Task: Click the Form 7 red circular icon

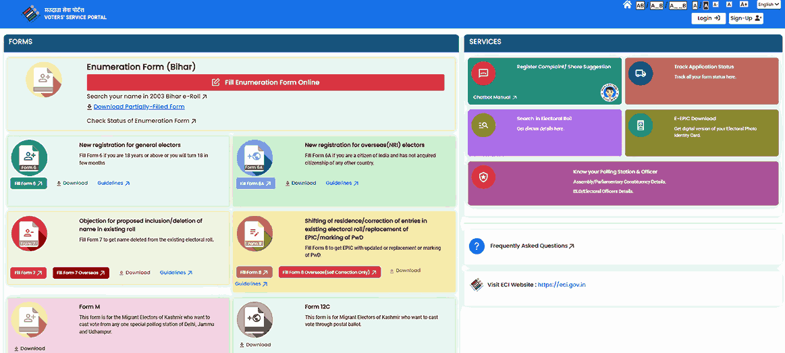Action: (x=29, y=234)
